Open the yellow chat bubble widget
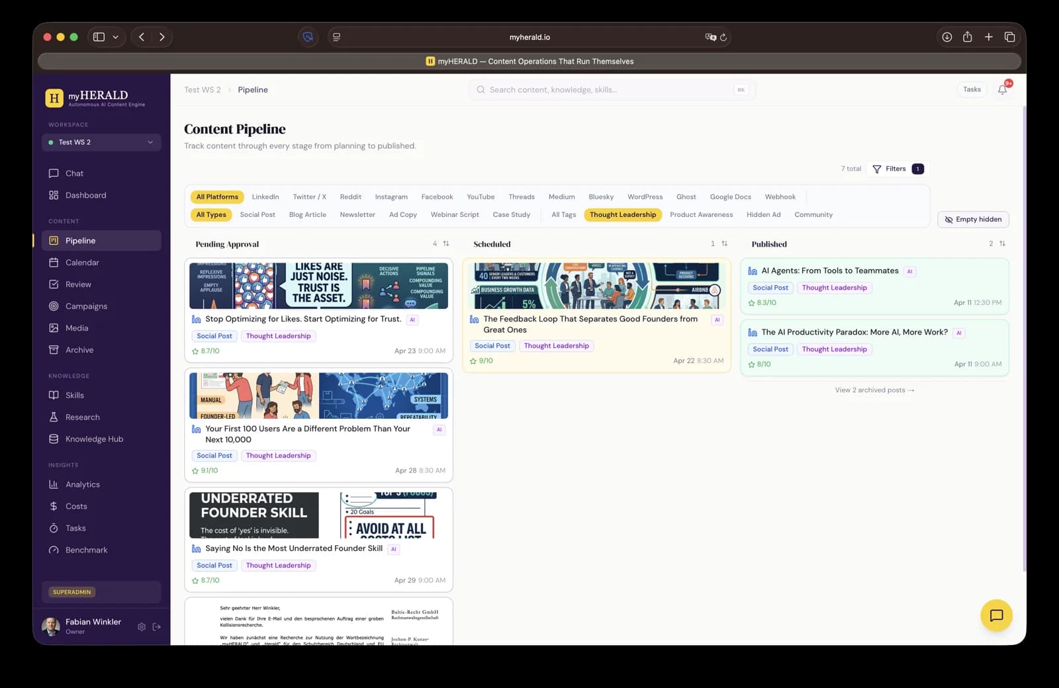This screenshot has height=688, width=1059. 996,615
